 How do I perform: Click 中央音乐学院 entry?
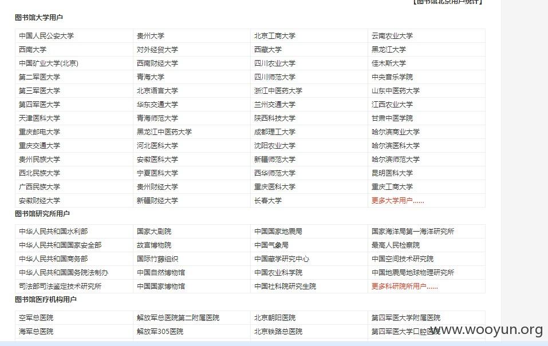point(392,77)
